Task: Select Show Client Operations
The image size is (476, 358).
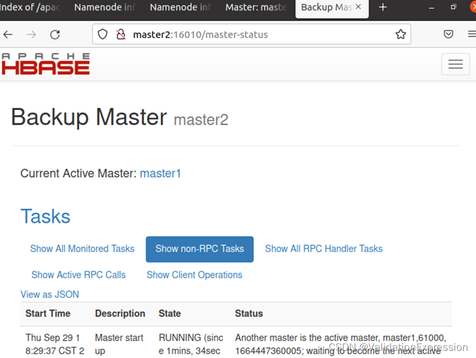Action: pos(194,275)
